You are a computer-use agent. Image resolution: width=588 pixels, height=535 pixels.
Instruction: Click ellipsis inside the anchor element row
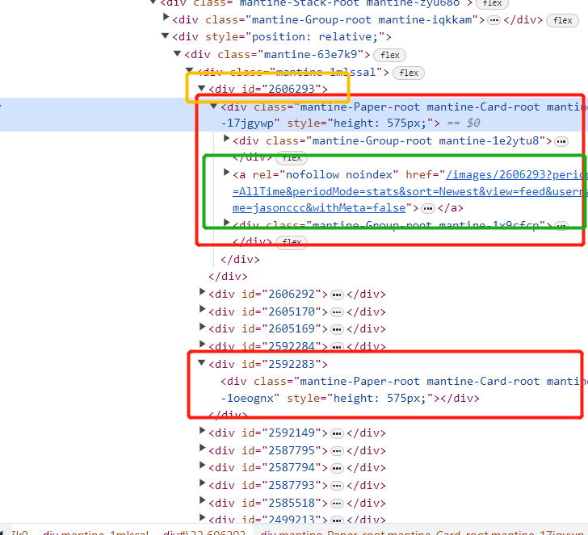pyautogui.click(x=428, y=208)
